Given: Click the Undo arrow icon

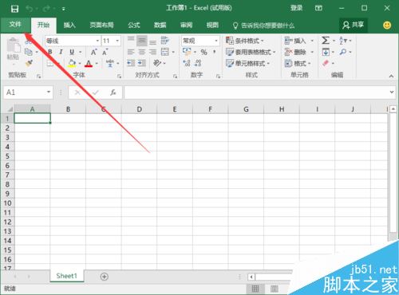Looking at the screenshot, I should coord(30,9).
